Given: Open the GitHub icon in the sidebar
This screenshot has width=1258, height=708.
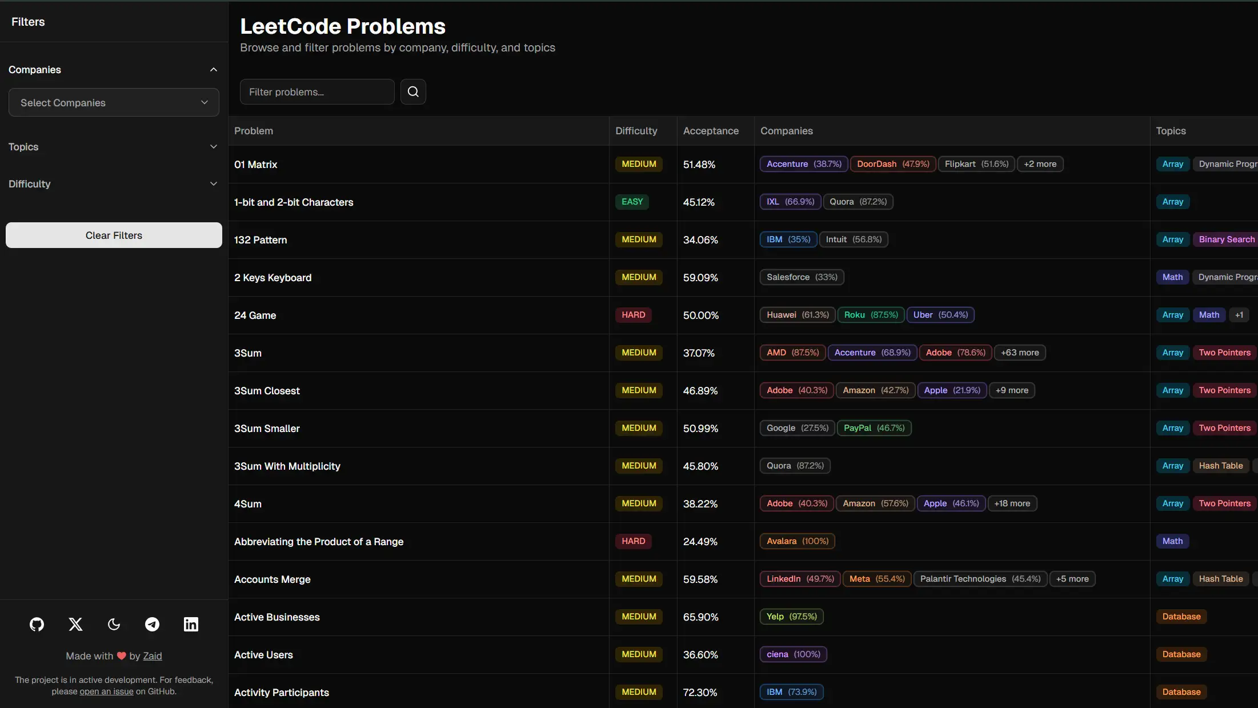Looking at the screenshot, I should click(x=37, y=624).
